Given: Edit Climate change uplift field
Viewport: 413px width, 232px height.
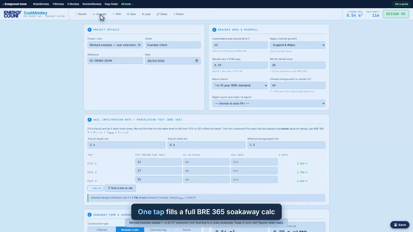Looking at the screenshot, I should click(x=298, y=85).
